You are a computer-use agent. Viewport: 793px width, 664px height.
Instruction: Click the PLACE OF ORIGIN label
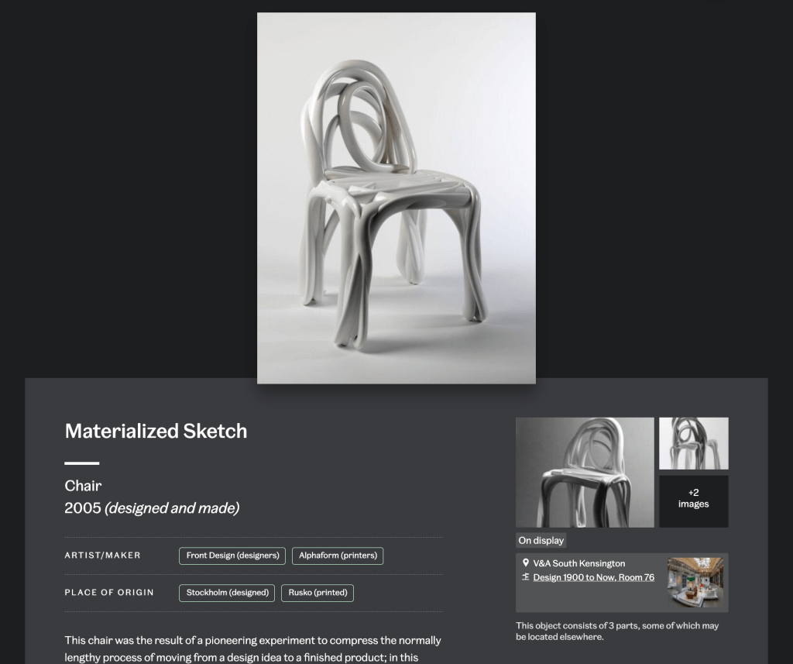coord(109,592)
